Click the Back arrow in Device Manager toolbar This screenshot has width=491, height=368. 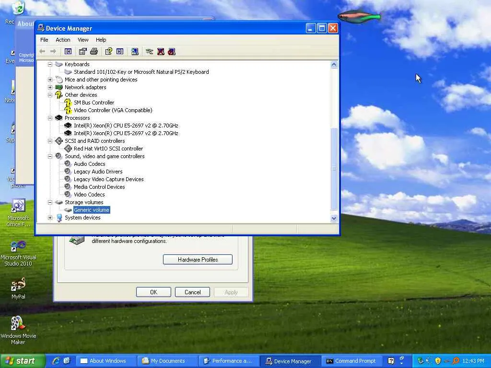coord(42,51)
